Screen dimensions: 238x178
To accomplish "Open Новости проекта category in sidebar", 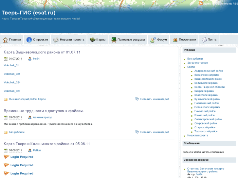I will (x=198, y=136).
